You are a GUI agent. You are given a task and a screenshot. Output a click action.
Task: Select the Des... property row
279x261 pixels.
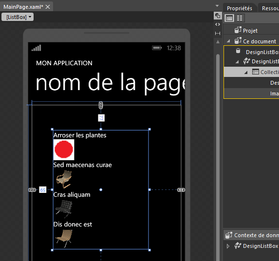[x=251, y=83]
